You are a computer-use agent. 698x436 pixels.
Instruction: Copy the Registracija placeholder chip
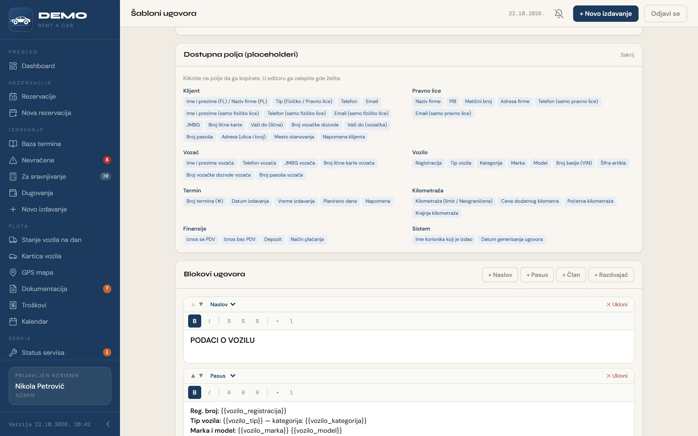coord(428,163)
